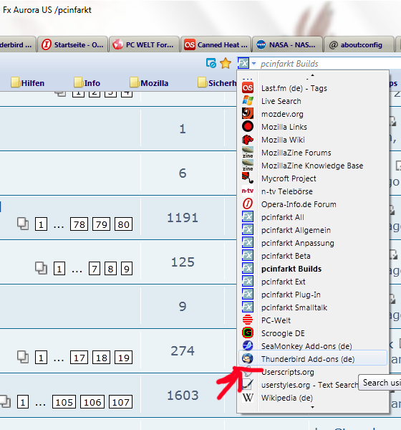Click the Mozilla Wiki dinosaur icon
Screen dimensions: 401x430
point(248,140)
